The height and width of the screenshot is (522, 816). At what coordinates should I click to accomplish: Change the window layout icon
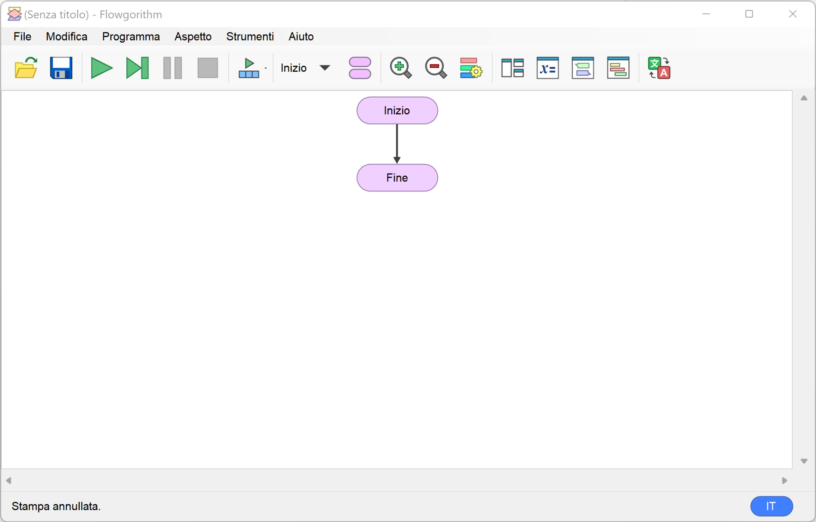tap(512, 68)
